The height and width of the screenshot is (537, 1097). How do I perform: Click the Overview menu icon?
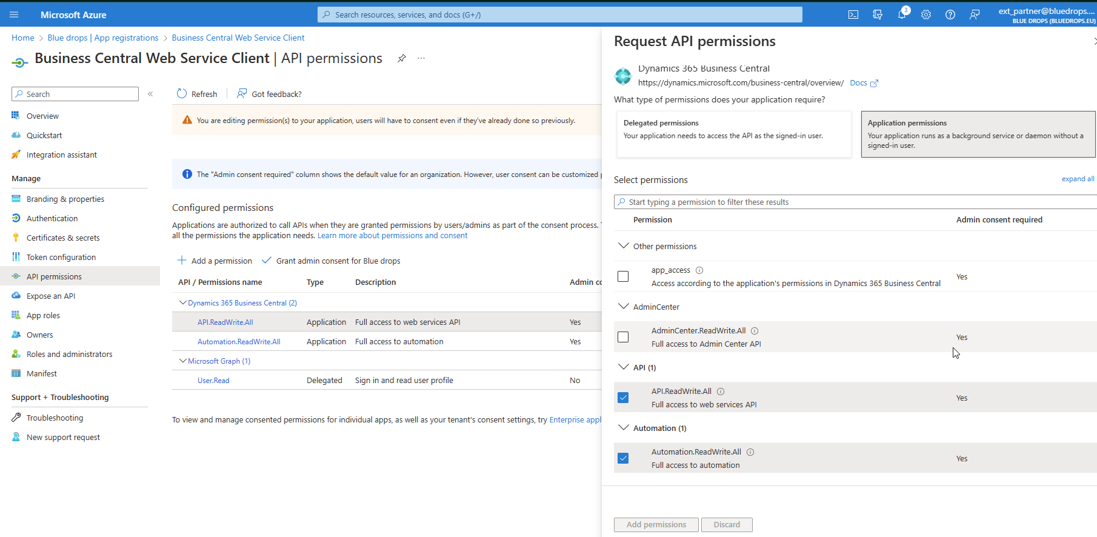point(16,115)
